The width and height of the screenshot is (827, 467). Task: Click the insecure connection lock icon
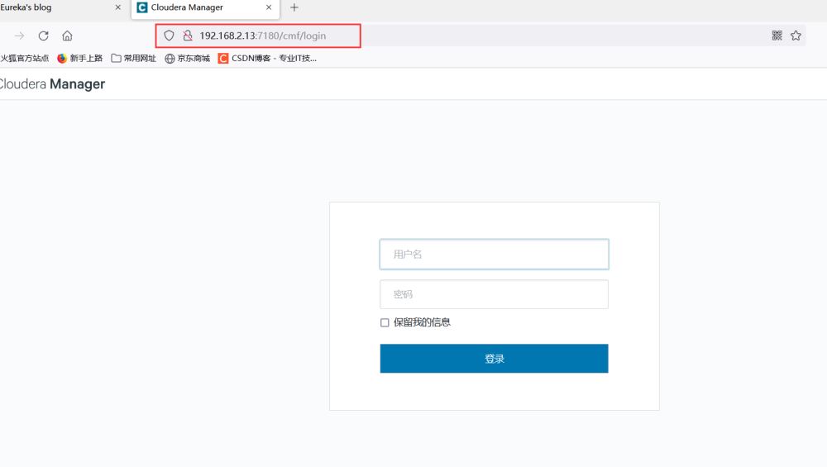click(x=187, y=36)
